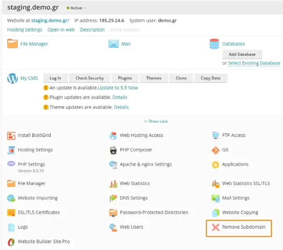Click the Remove Subdomain label
The image size is (283, 250).
(244, 227)
